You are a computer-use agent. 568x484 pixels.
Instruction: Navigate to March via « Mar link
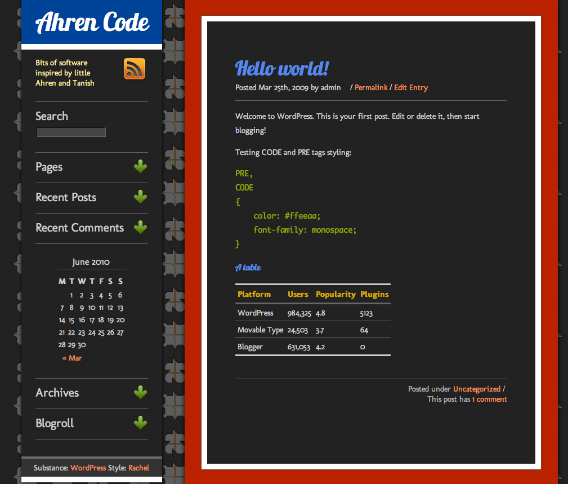72,357
